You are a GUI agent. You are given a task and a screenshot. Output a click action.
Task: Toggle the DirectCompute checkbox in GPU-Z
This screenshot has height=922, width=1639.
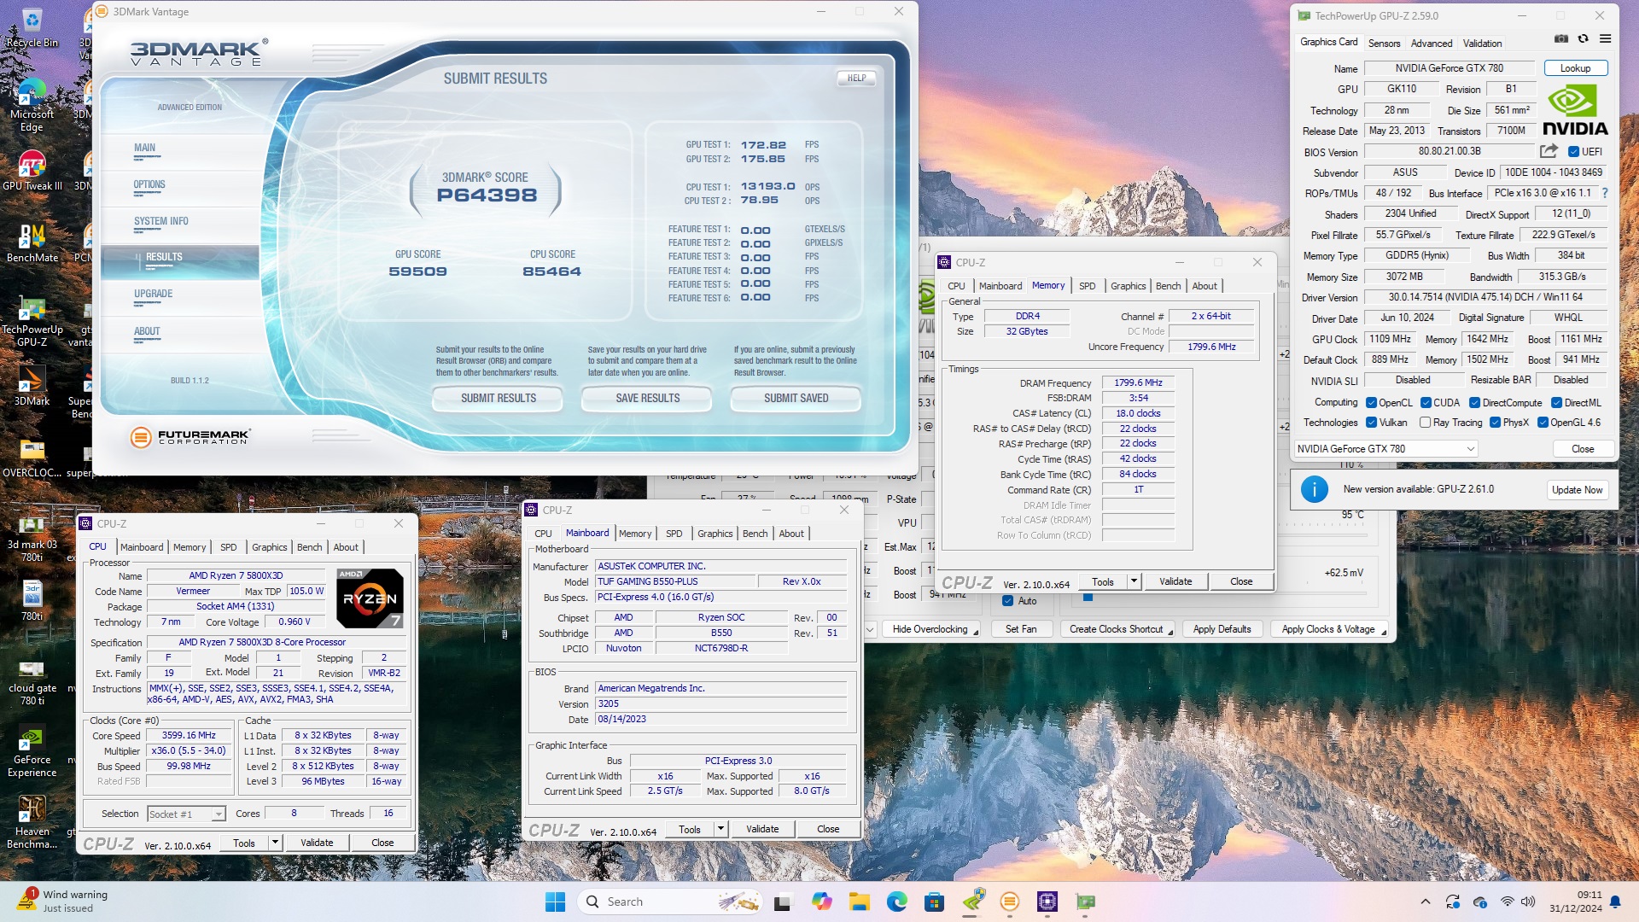point(1474,403)
